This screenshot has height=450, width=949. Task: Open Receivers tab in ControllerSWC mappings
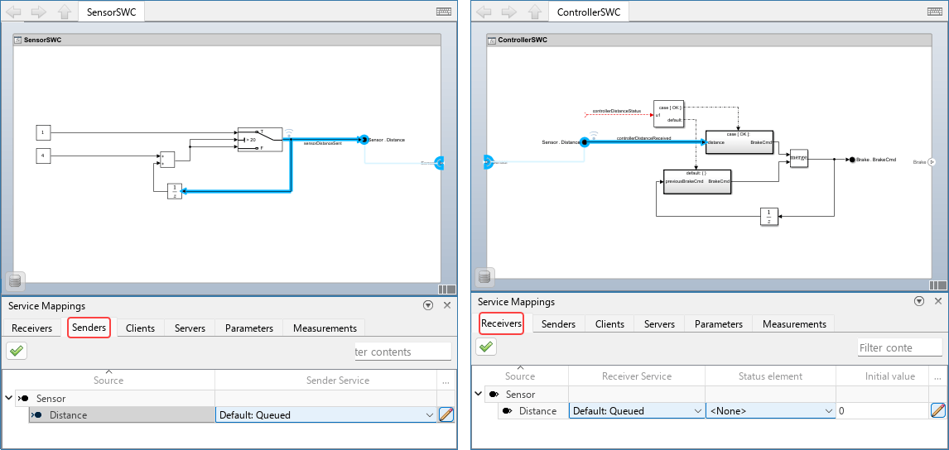pos(501,323)
